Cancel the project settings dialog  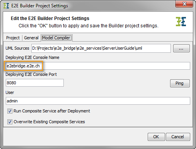[x=178, y=137]
